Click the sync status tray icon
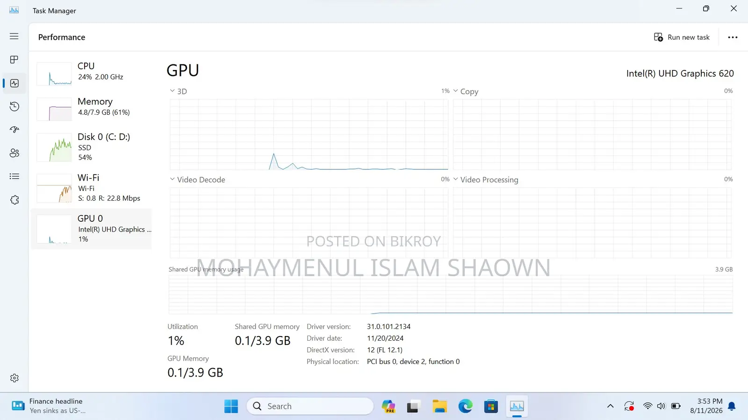748x420 pixels. coord(629,406)
